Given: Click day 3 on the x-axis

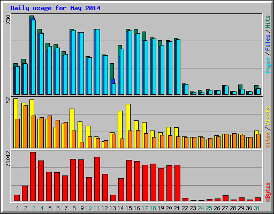Looking at the screenshot, I should coord(34,208).
